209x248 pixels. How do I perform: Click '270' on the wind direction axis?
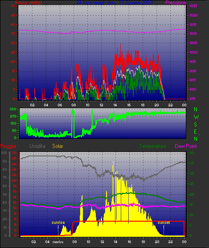pyautogui.click(x=13, y=117)
